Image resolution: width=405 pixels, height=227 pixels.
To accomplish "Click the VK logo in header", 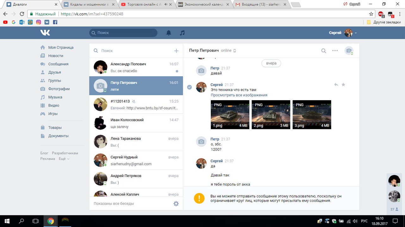I will tap(45, 32).
